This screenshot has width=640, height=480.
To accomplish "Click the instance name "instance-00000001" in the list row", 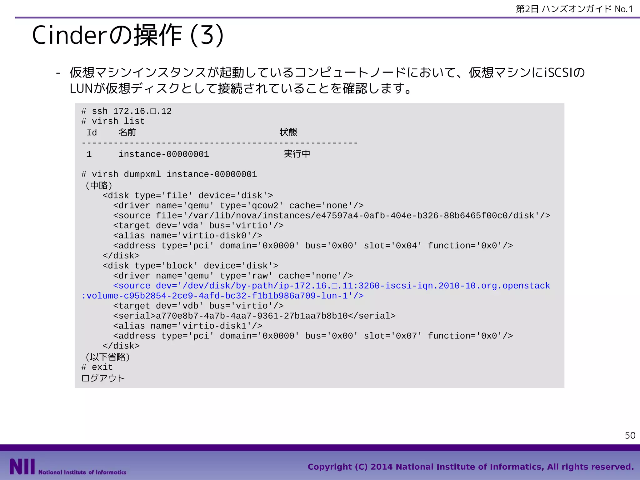I will point(164,154).
